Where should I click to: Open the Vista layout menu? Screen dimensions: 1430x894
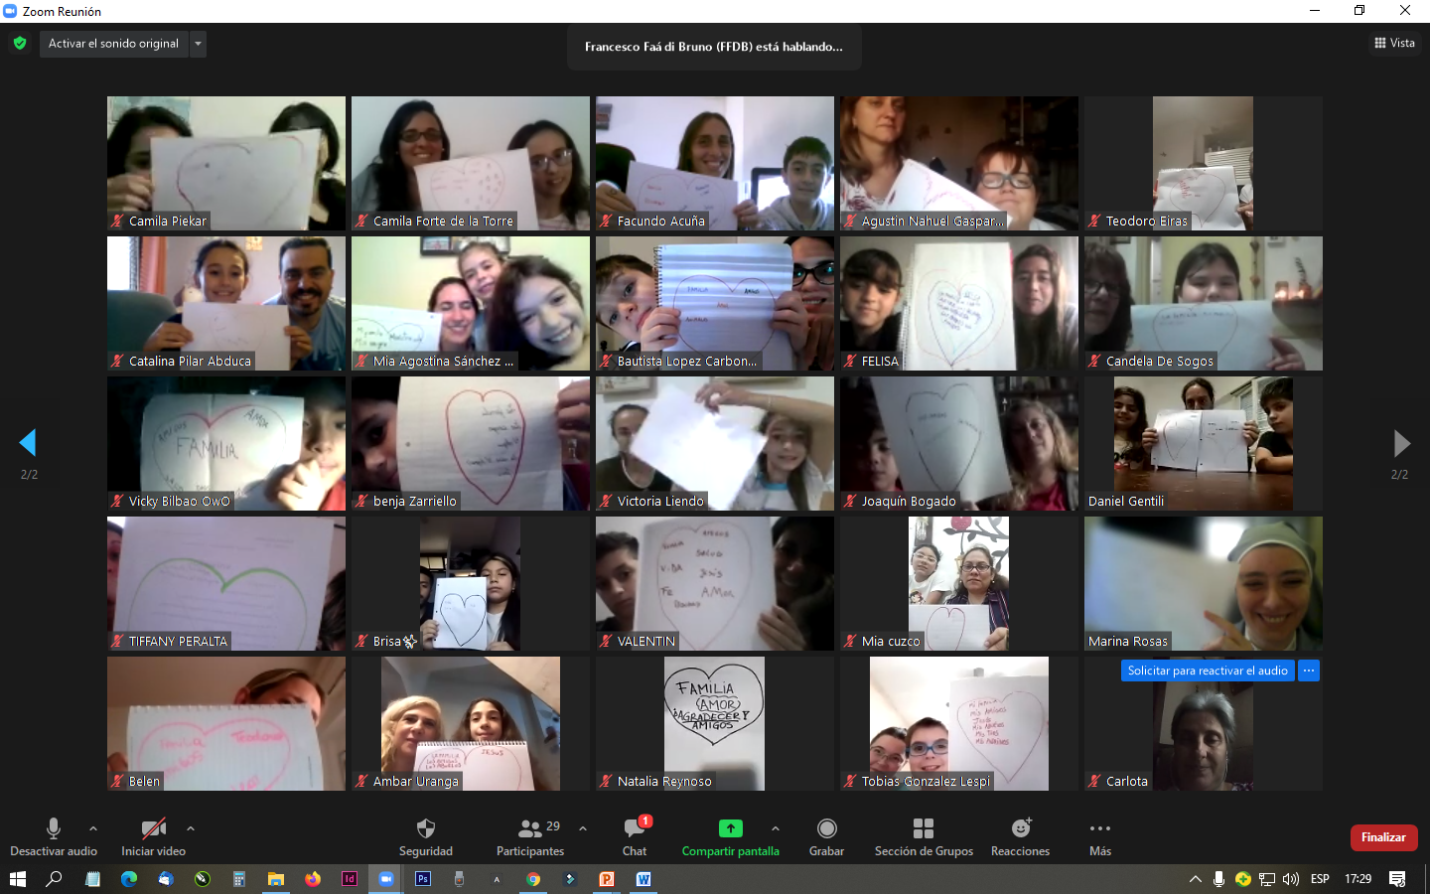(1394, 43)
